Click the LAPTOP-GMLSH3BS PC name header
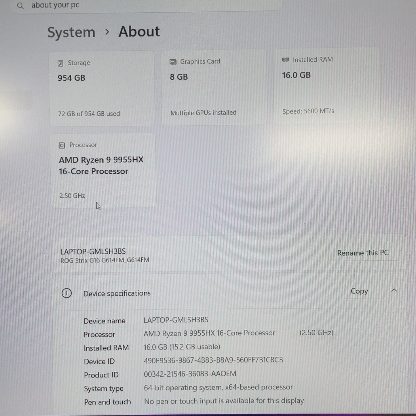Screen dimensions: 416x416 (x=93, y=251)
